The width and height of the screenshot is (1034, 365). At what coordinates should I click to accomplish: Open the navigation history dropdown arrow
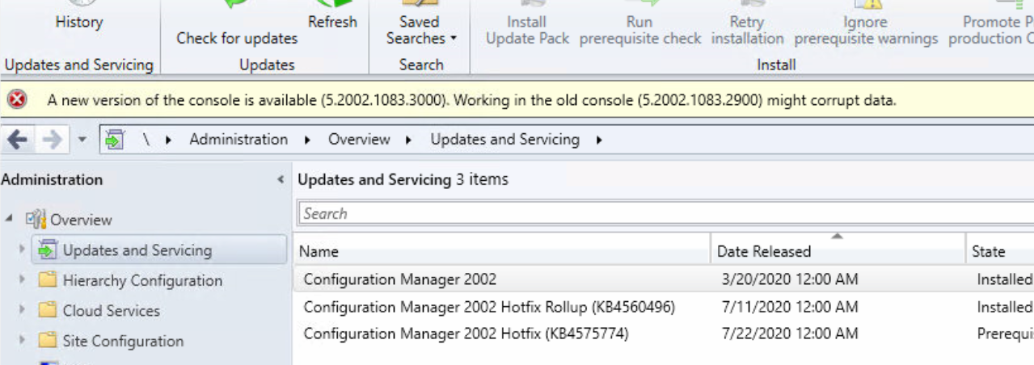[82, 140]
